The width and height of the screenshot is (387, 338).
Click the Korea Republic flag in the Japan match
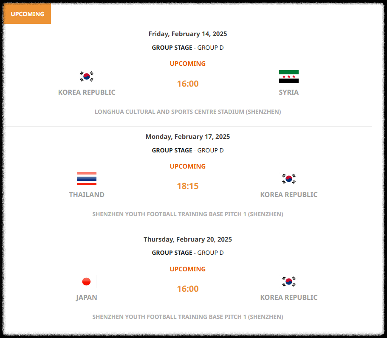(289, 281)
